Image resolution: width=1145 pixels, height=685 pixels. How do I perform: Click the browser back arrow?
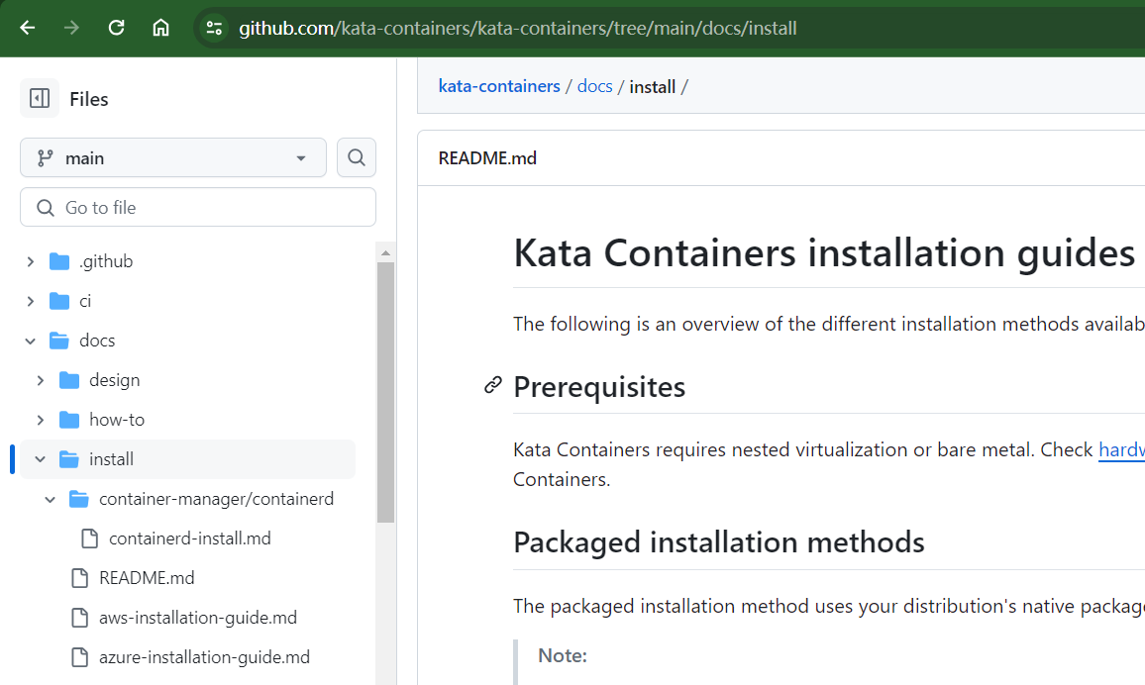pyautogui.click(x=28, y=28)
